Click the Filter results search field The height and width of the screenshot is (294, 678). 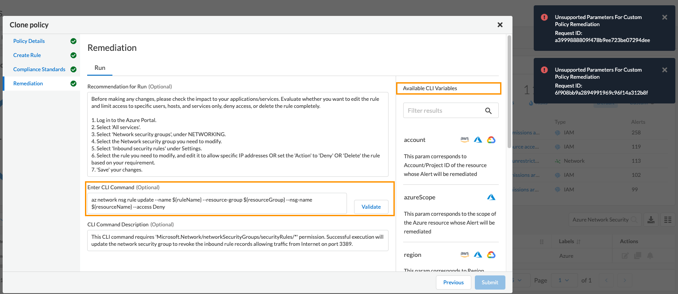(x=443, y=111)
